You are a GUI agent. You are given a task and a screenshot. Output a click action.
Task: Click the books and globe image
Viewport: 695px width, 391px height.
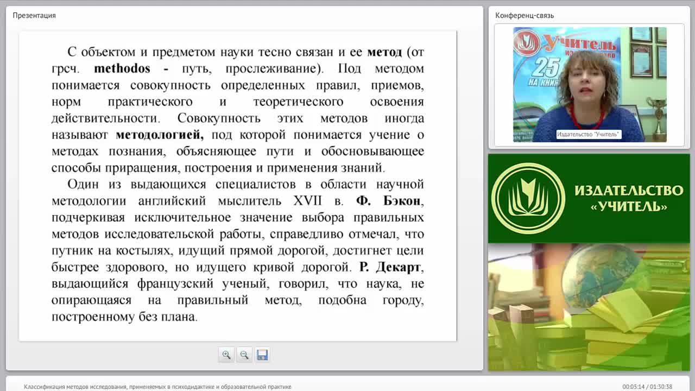click(589, 307)
